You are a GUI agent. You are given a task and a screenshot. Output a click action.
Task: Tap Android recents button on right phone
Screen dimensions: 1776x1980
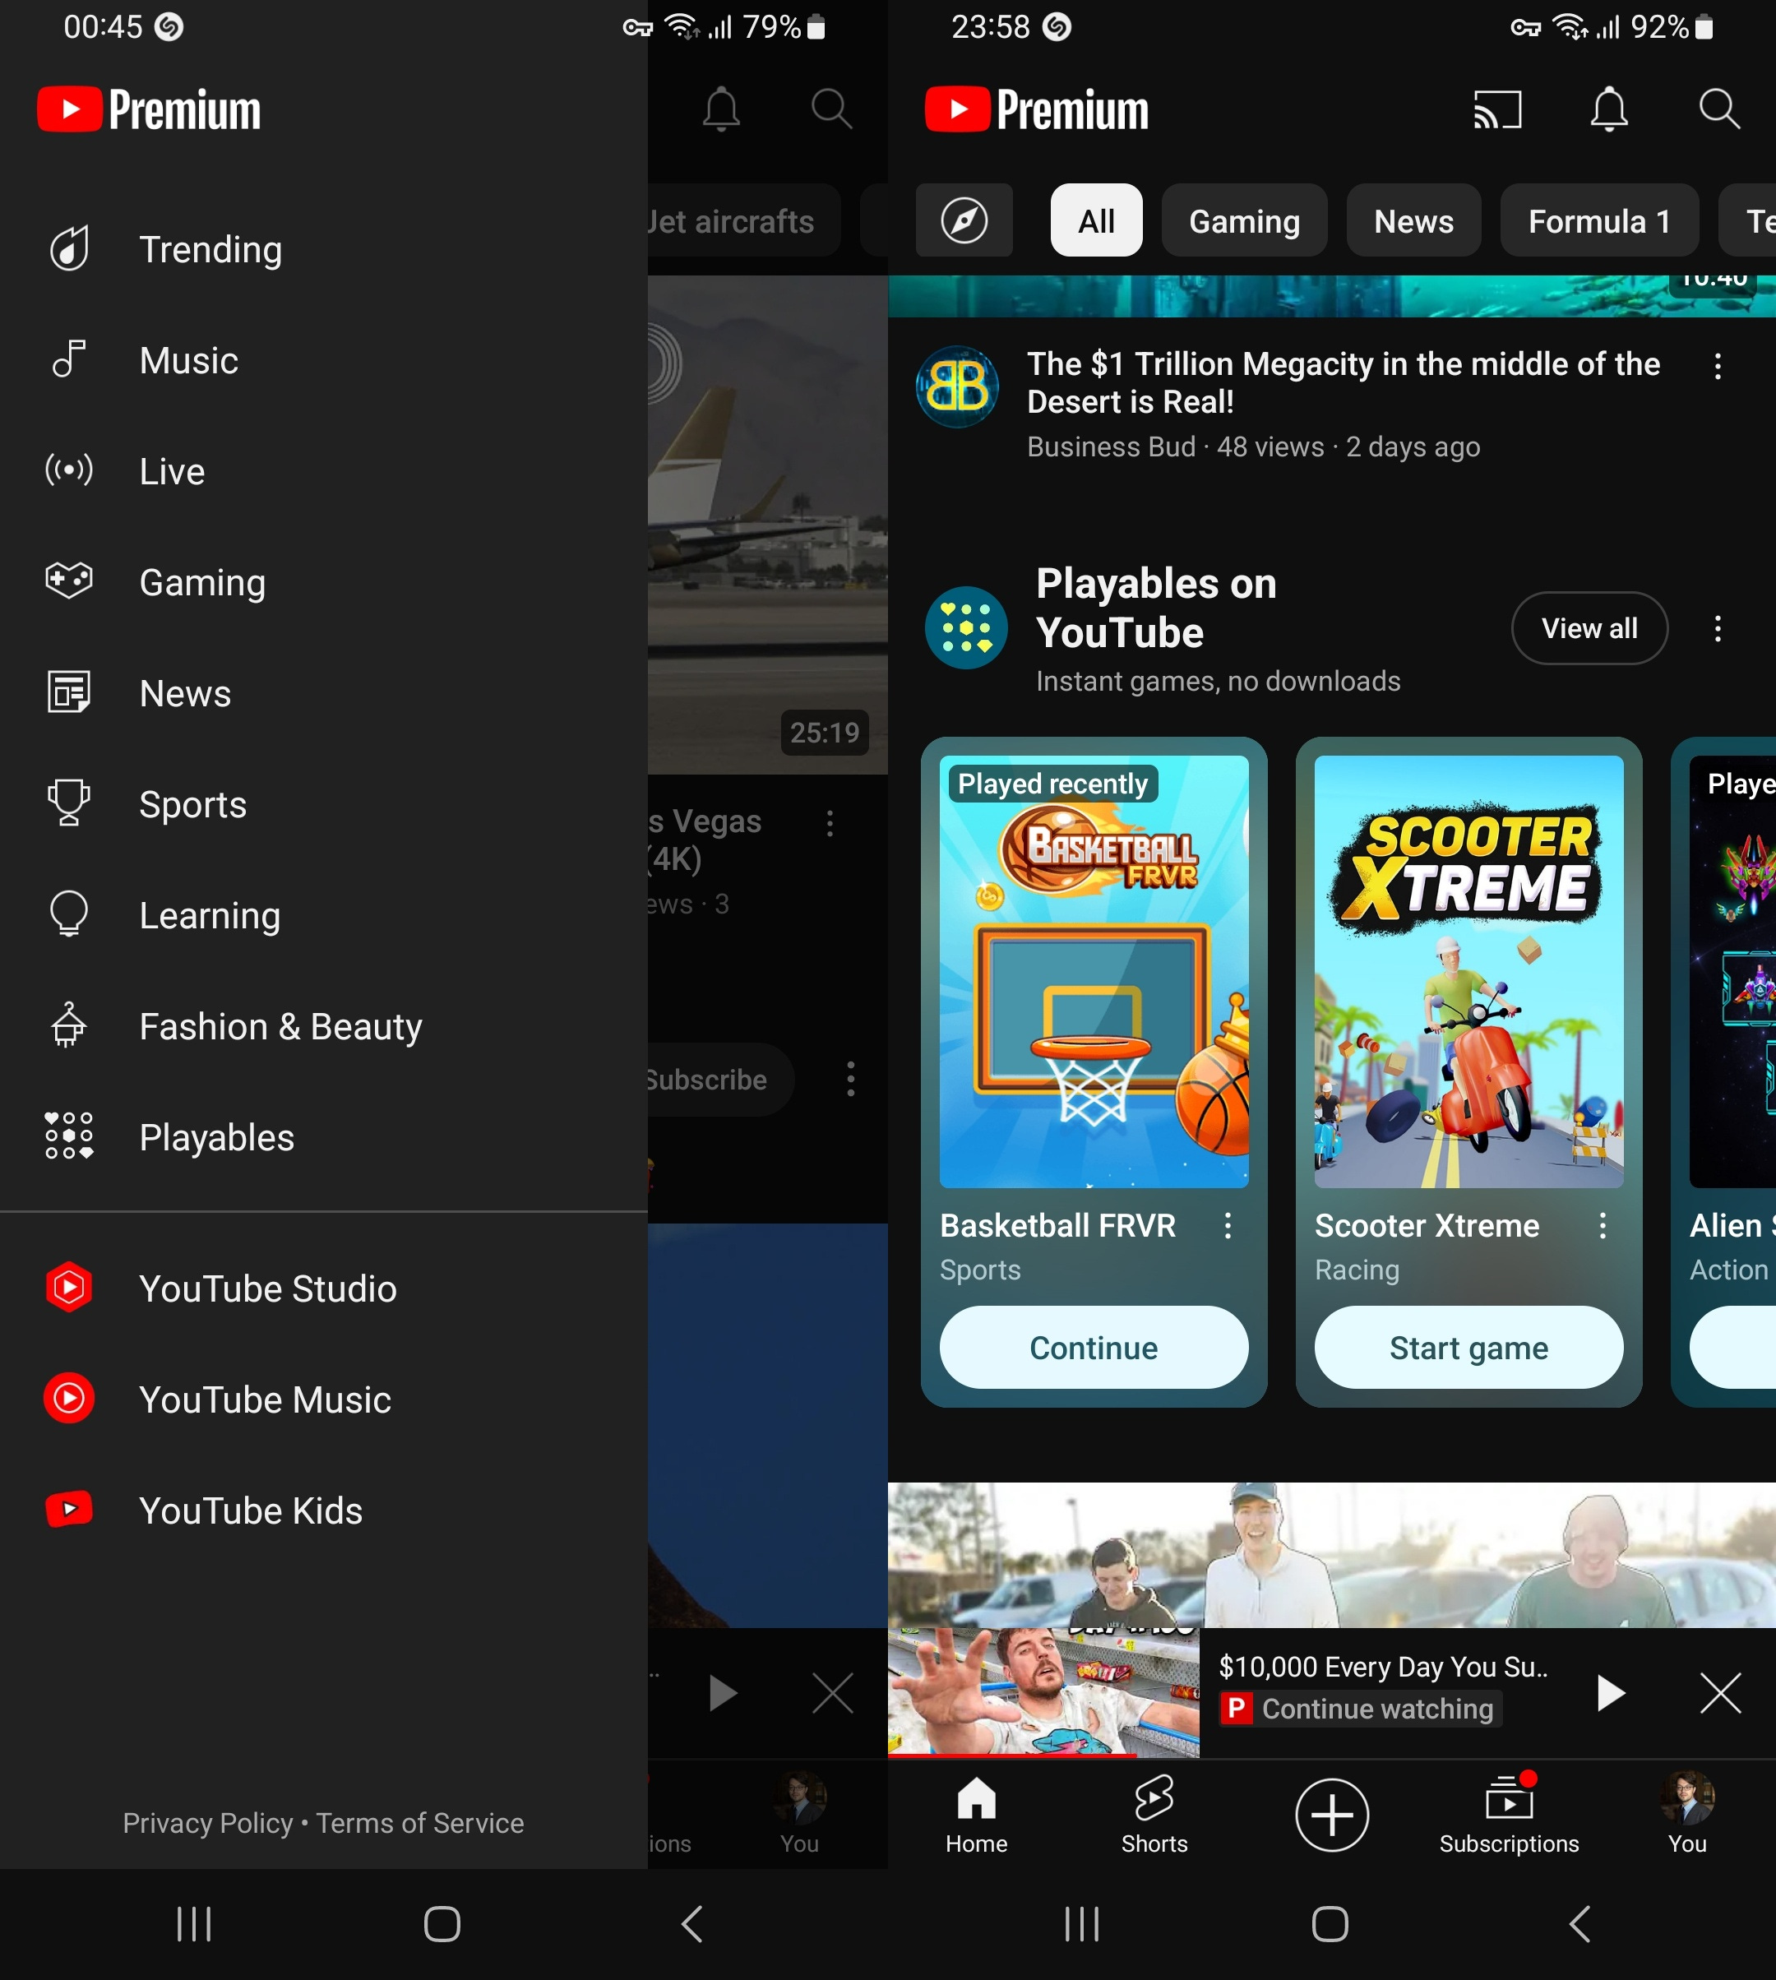point(1081,1924)
